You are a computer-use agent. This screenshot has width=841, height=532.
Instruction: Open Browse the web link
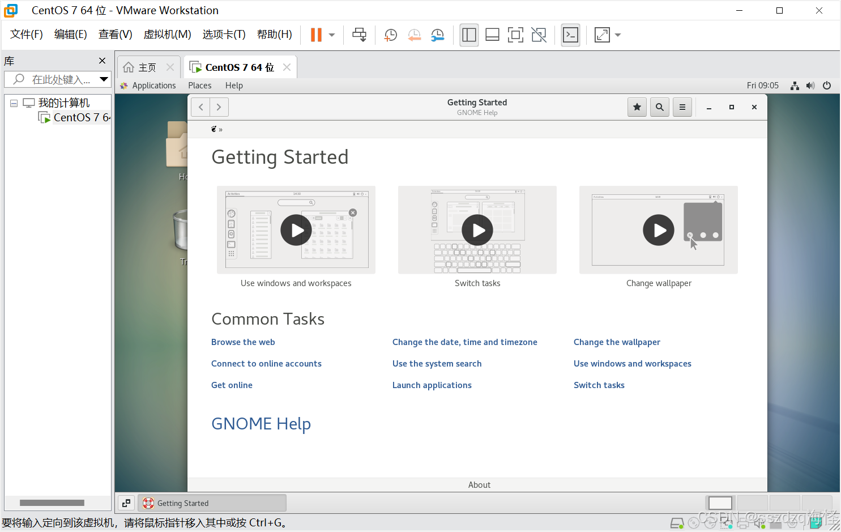click(x=243, y=342)
